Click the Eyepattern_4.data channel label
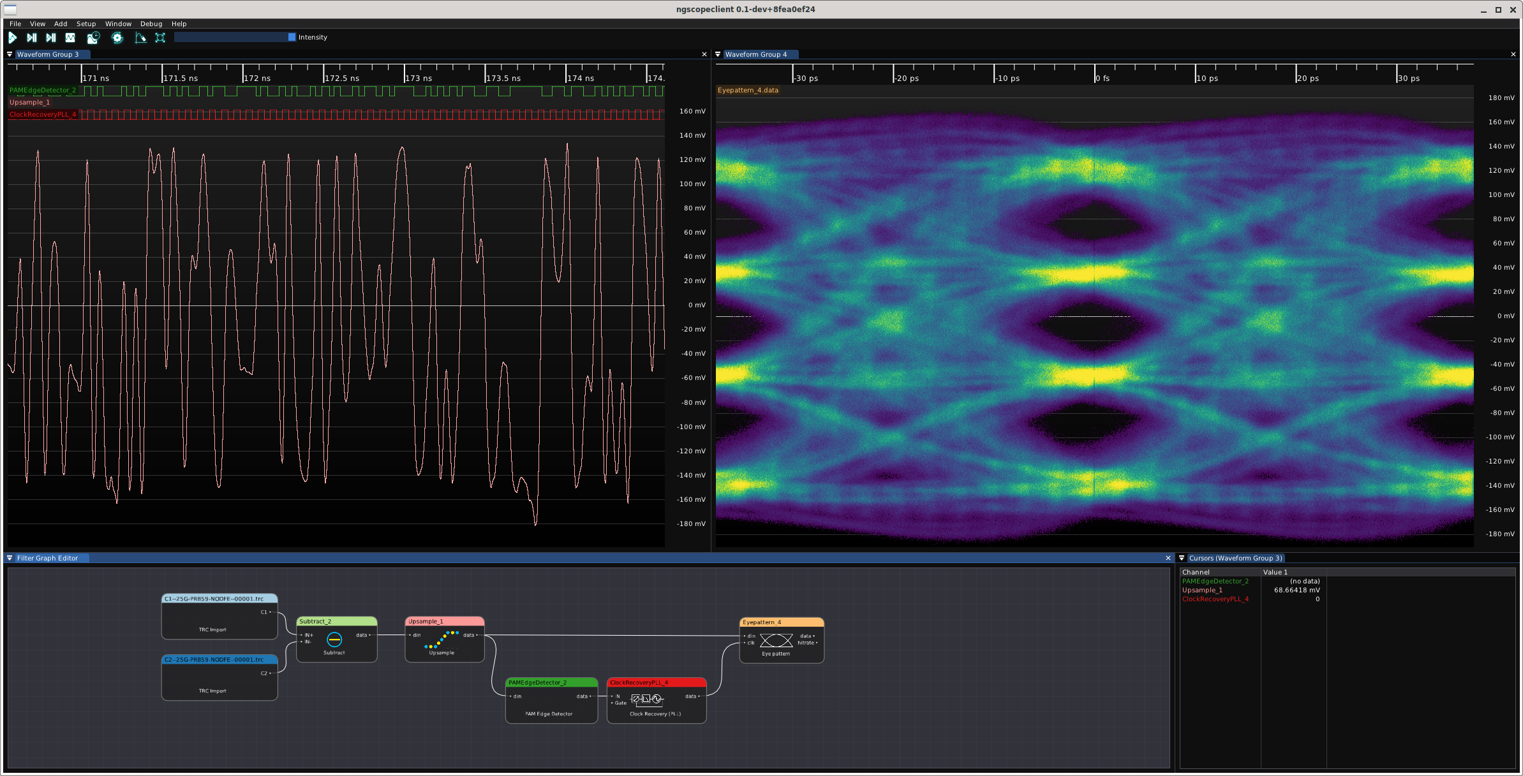 (x=748, y=90)
